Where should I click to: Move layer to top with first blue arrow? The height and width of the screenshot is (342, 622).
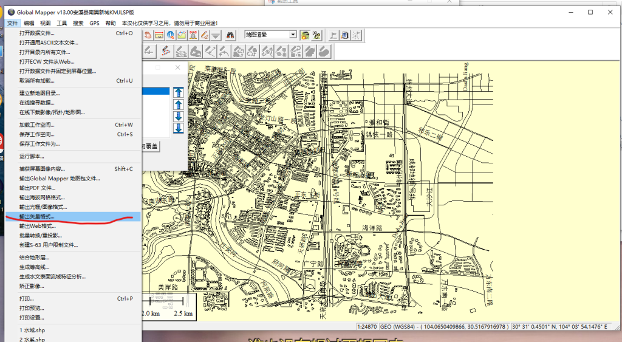[x=179, y=92]
